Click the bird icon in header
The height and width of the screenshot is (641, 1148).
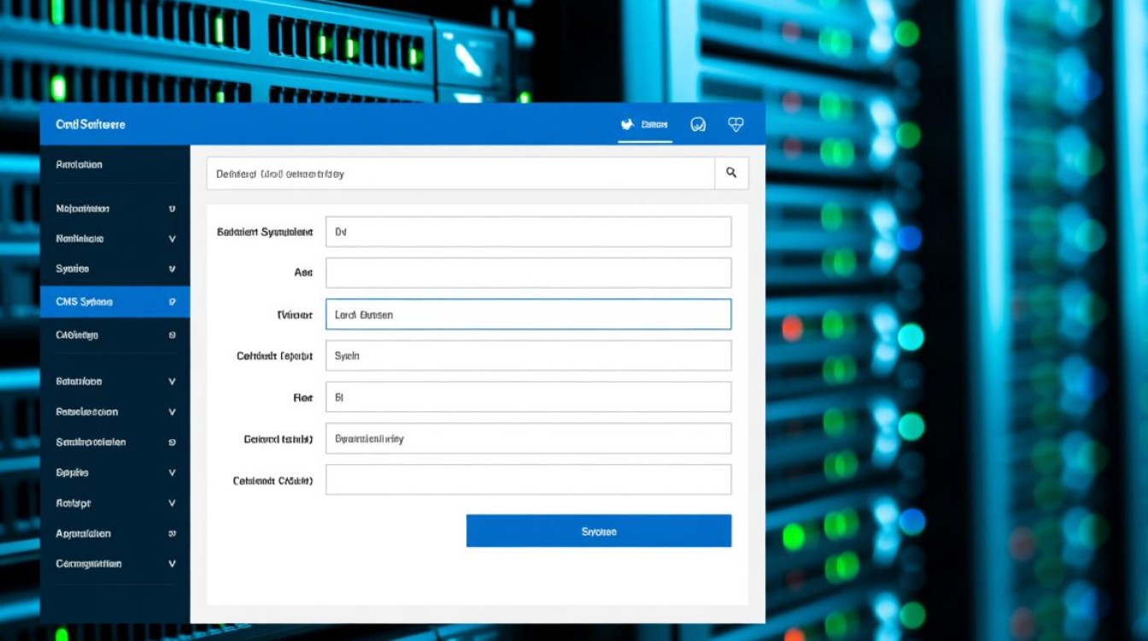[x=627, y=125]
